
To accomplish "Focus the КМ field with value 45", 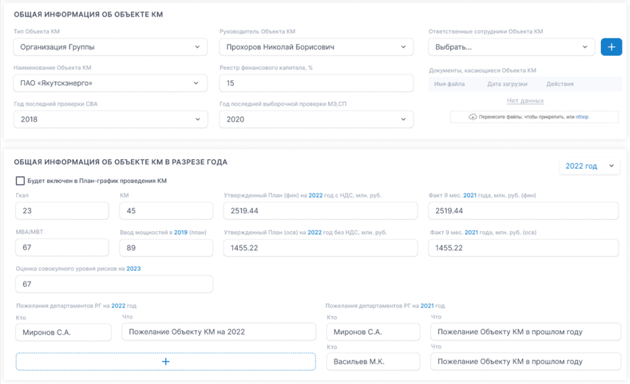I will 166,211.
